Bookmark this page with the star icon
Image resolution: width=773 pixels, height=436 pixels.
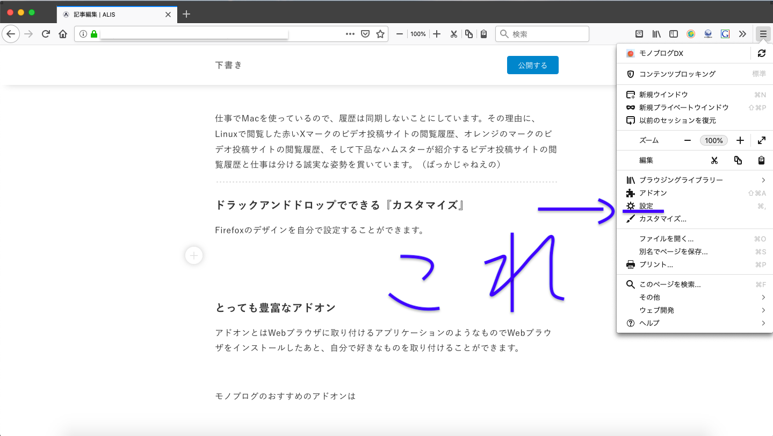pos(380,34)
